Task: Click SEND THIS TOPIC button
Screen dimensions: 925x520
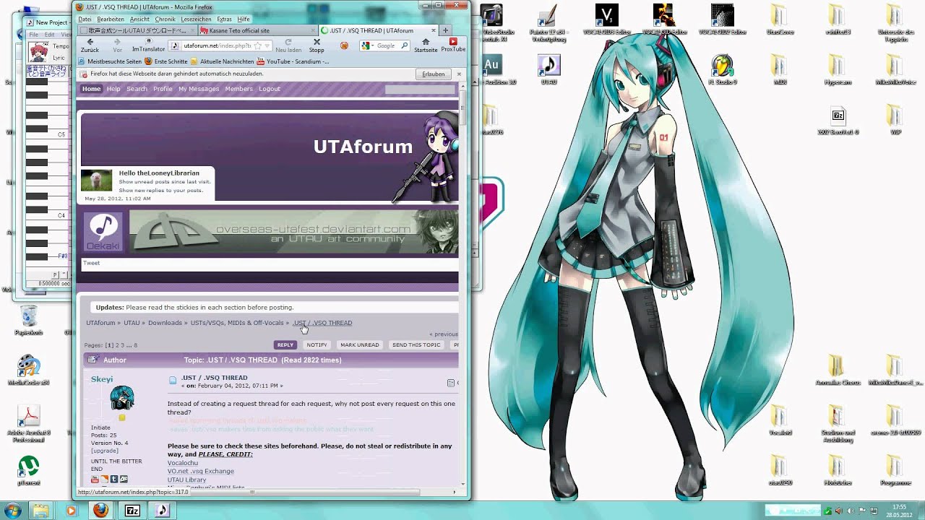Action: tap(416, 344)
